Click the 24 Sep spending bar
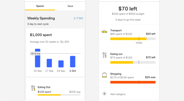Image resolution: width=184 pixels, height=101 pixels. (61, 64)
